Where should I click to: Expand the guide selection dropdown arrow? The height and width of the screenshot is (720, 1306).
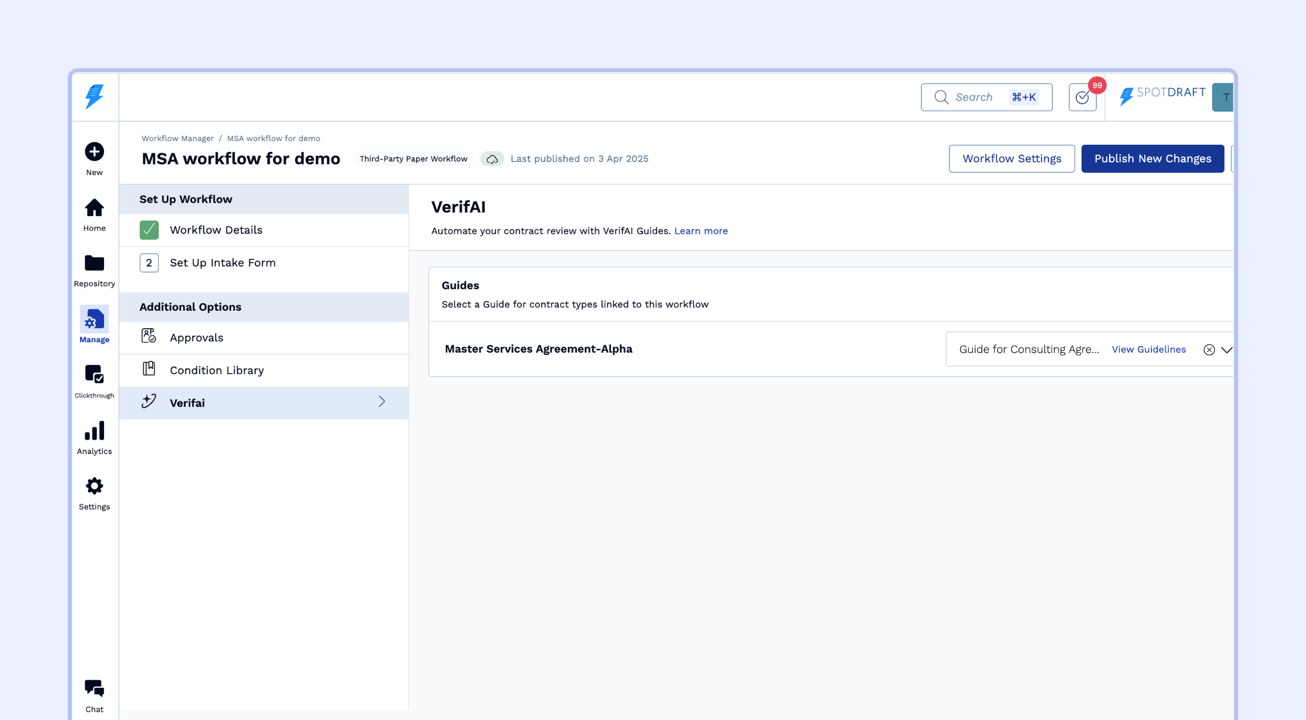pos(1226,350)
